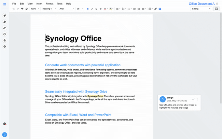Click the increase indent icon

click(x=139, y=9)
